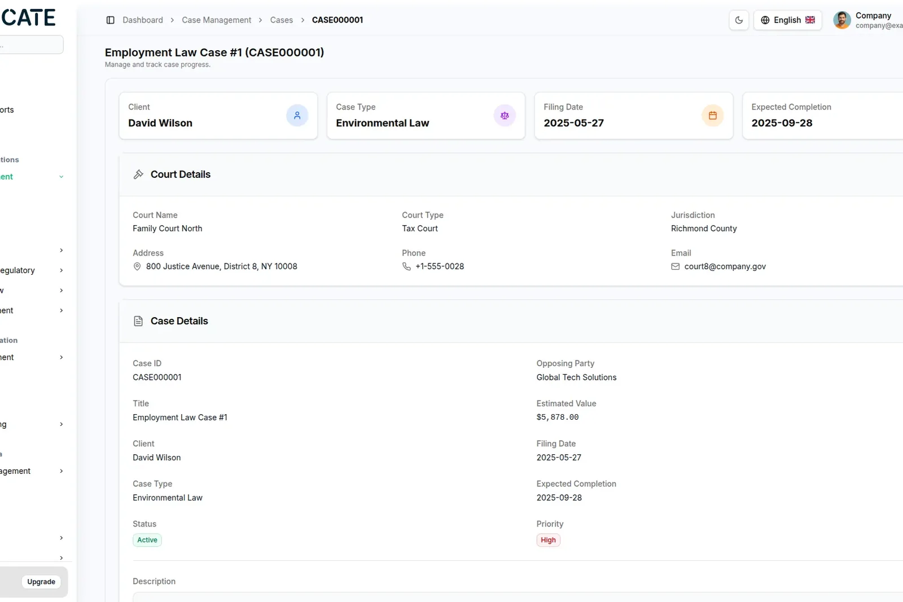Click the $5,878.00 estimated value

click(x=558, y=418)
